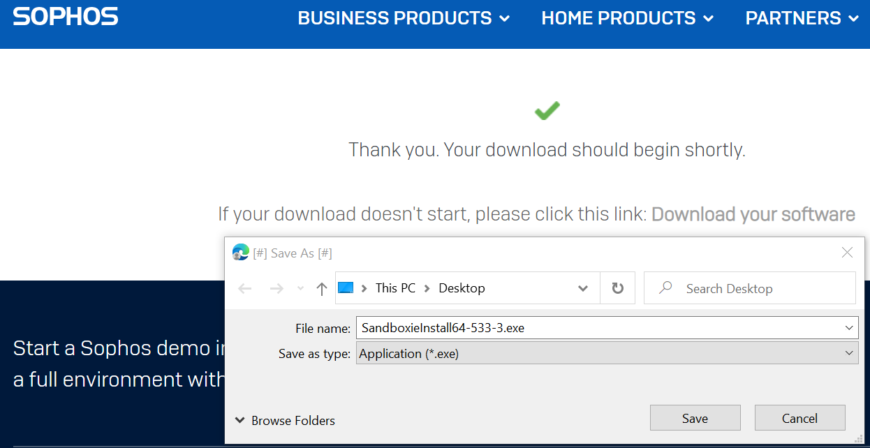Image resolution: width=870 pixels, height=448 pixels.
Task: Click the Save button
Action: [x=695, y=418]
